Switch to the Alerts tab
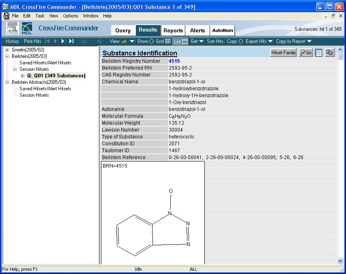Screen dimensions: 346x274 pyautogui.click(x=198, y=30)
